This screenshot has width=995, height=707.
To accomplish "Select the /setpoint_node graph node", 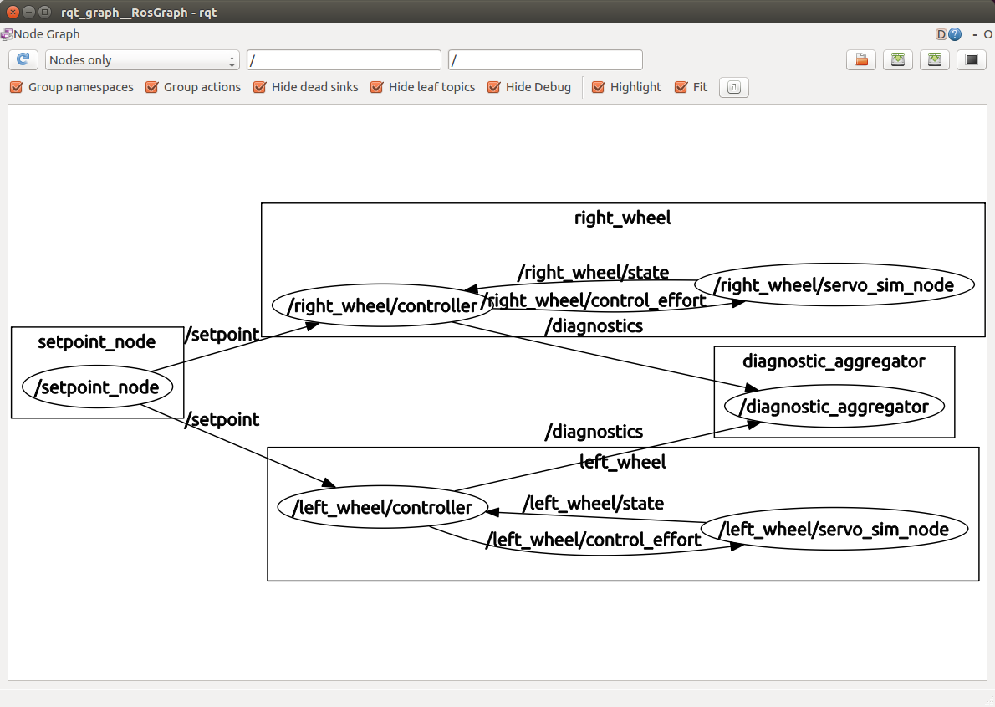I will point(98,387).
